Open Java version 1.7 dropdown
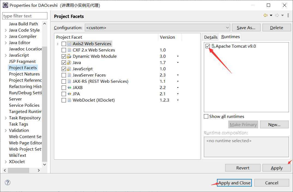 [x=178, y=63]
